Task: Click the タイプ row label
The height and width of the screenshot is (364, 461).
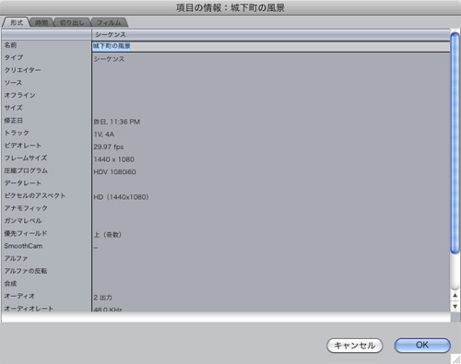Action: coord(14,58)
